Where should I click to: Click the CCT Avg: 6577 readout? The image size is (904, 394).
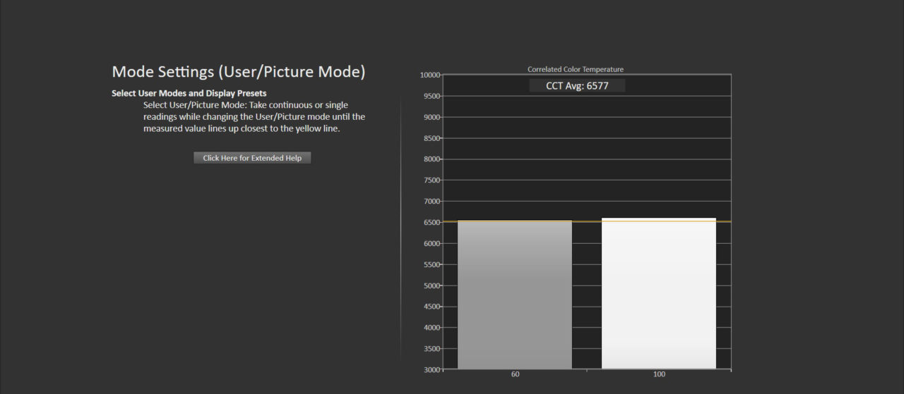(x=577, y=86)
